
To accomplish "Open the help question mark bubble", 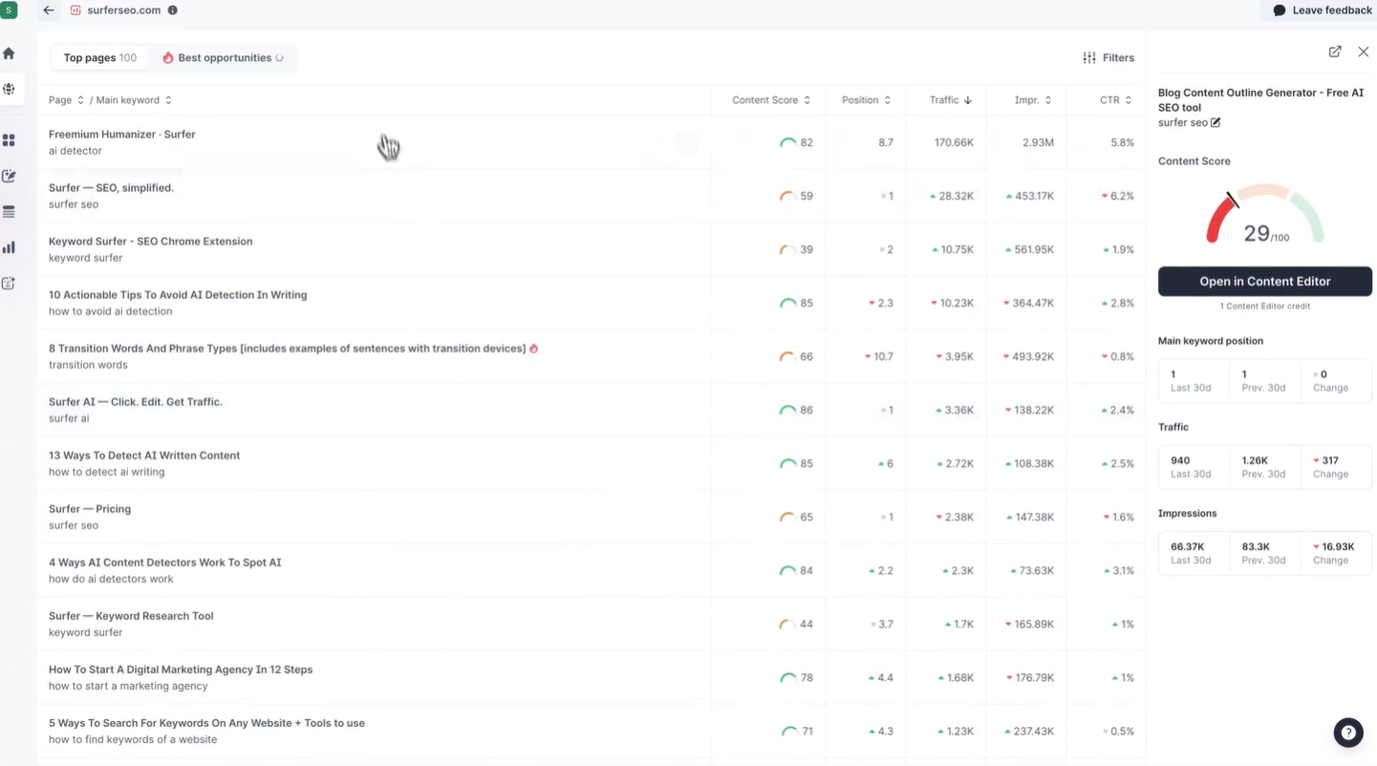I will 1348,733.
